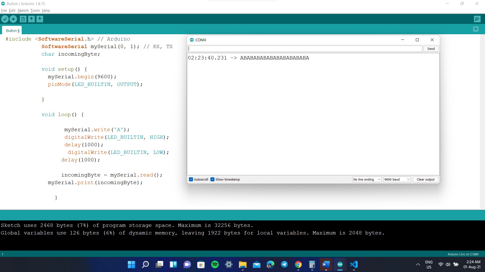
Task: Open the Mail app on the taskbar
Action: point(257,264)
